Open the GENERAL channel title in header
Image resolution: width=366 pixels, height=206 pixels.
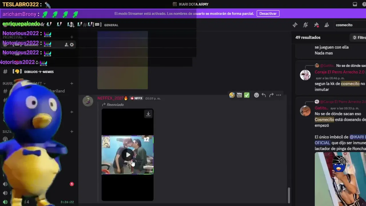click(x=111, y=25)
